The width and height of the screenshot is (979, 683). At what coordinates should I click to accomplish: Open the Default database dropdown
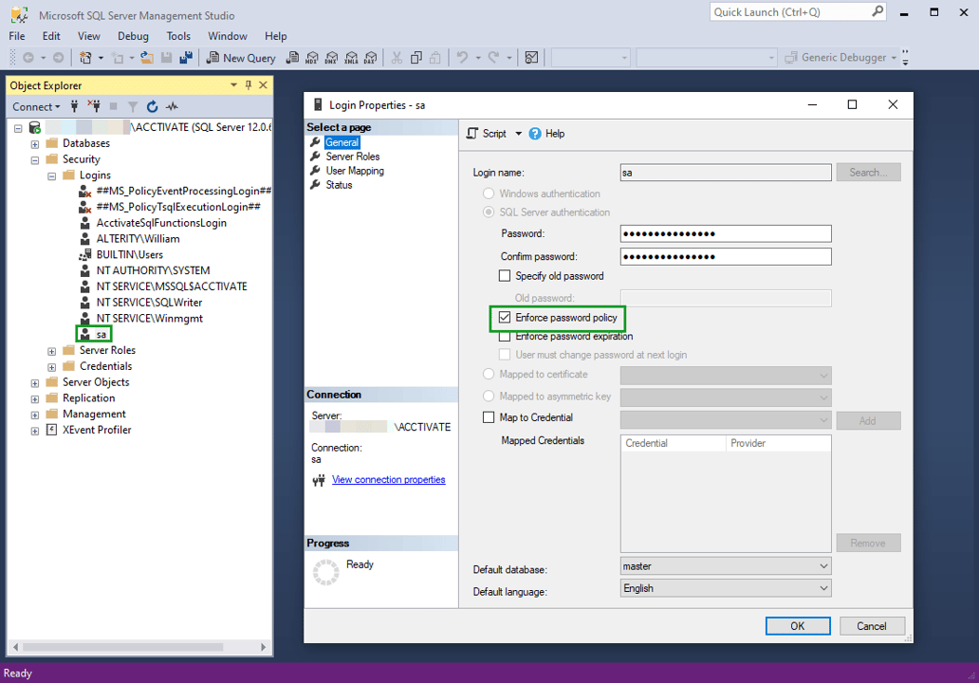pos(823,565)
